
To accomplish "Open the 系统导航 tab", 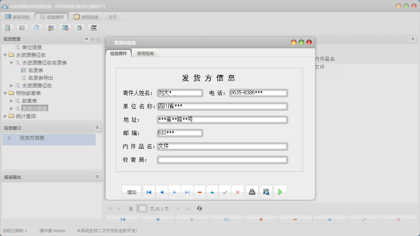I will 17,16.
